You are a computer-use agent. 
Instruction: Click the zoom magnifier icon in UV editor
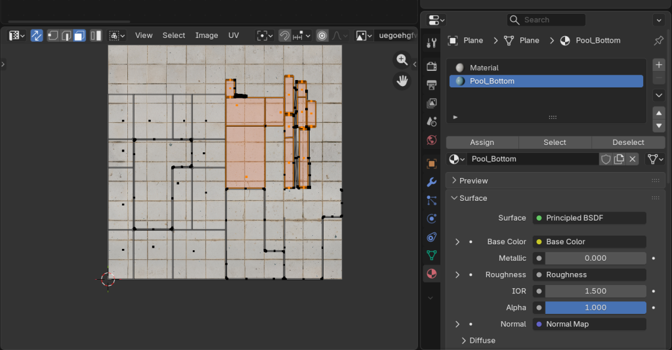tap(402, 60)
